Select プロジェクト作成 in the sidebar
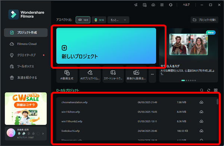224x146 pixels. [x=26, y=33]
